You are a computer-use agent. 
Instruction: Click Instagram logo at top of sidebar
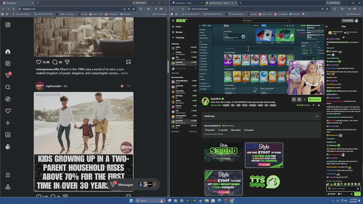click(8, 25)
